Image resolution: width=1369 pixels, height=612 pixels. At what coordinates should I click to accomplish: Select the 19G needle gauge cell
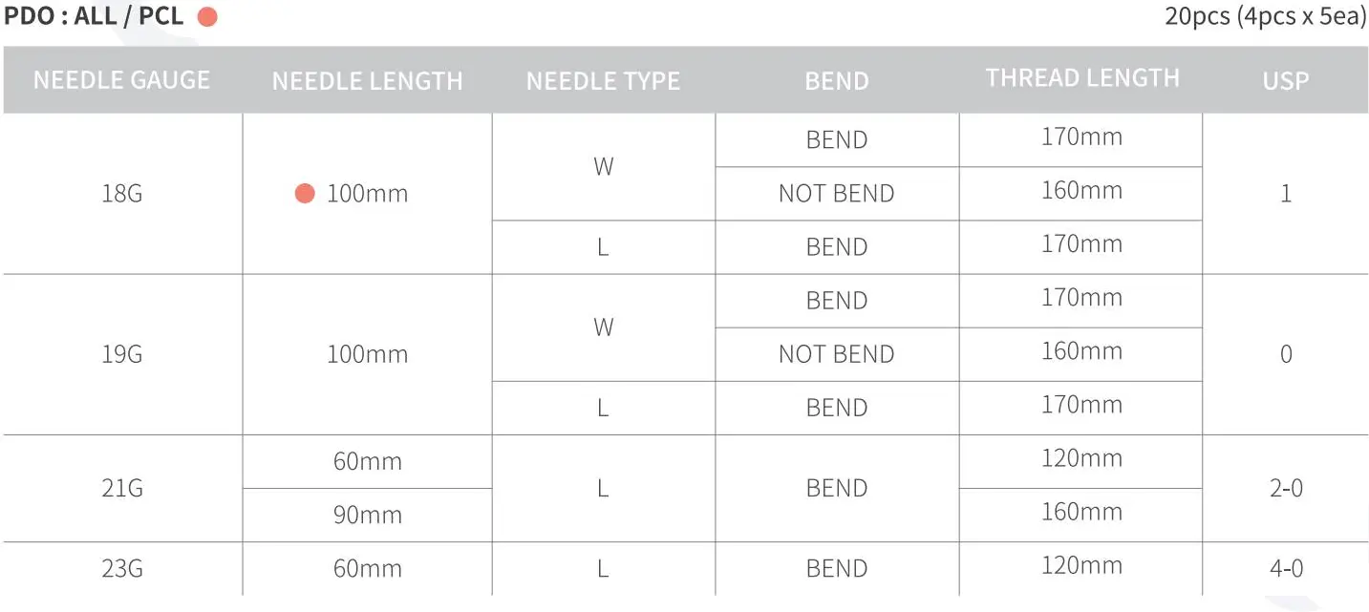[x=121, y=354]
